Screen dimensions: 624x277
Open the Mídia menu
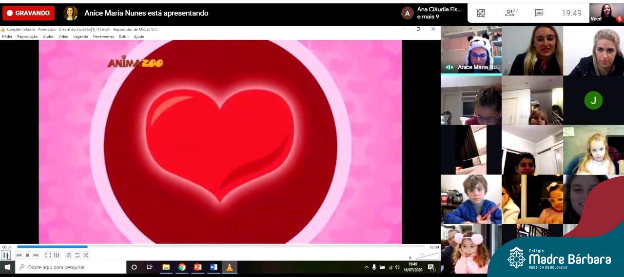(7, 37)
